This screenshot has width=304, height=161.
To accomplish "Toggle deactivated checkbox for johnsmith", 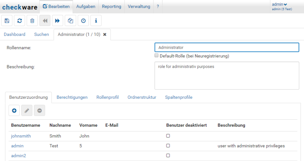I will [168, 136].
